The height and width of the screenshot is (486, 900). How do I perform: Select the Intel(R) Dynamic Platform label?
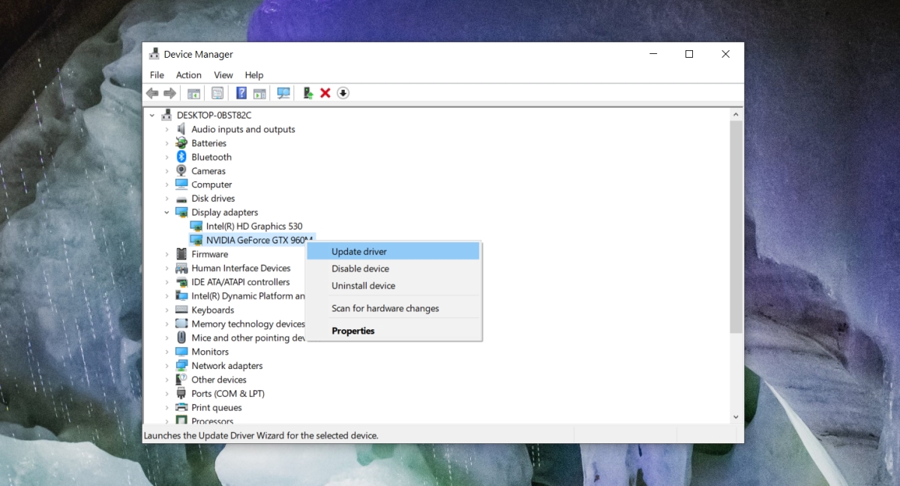248,296
